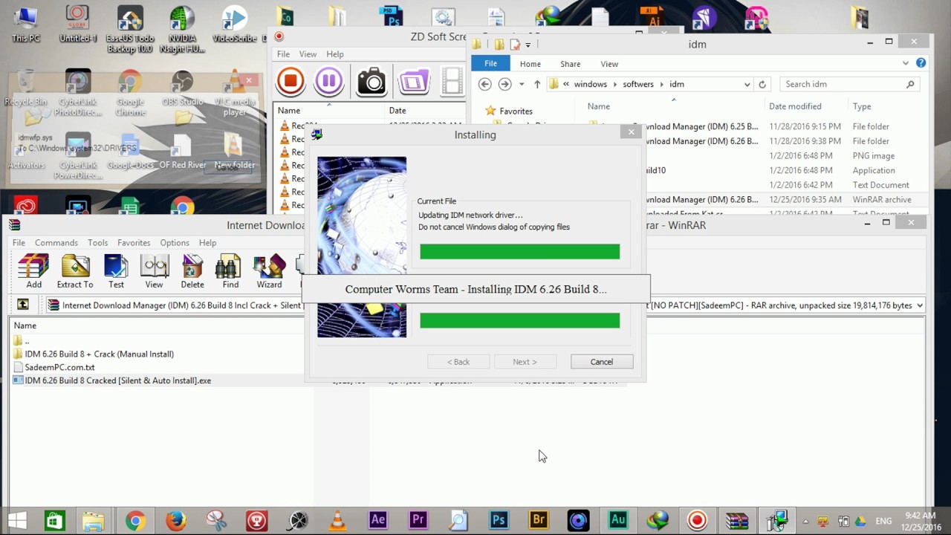This screenshot has width=951, height=535.
Task: Open Google Chrome from the taskbar
Action: pos(135,520)
